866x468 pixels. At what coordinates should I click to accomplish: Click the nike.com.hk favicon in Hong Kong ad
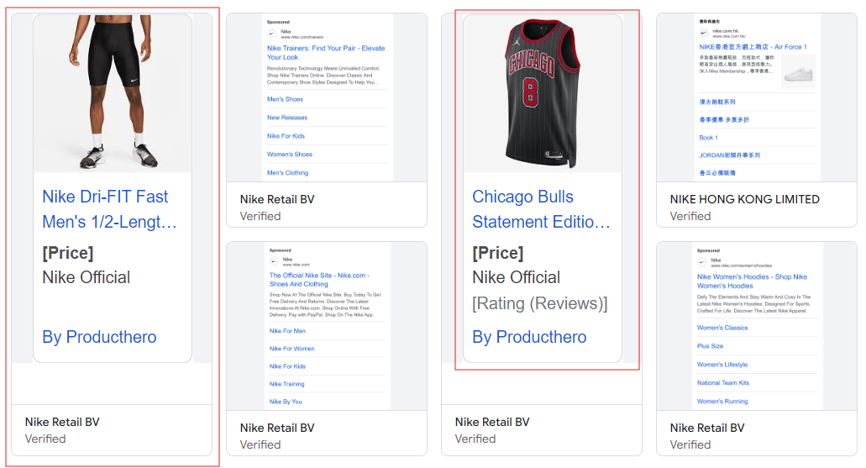point(704,33)
